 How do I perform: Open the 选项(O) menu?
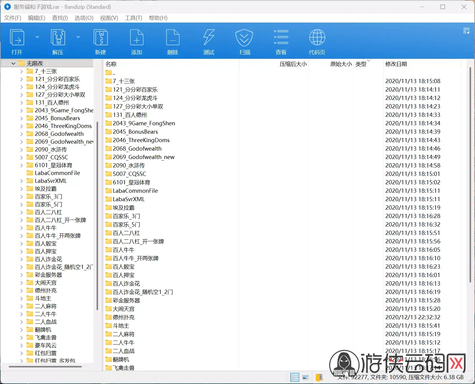click(x=84, y=18)
